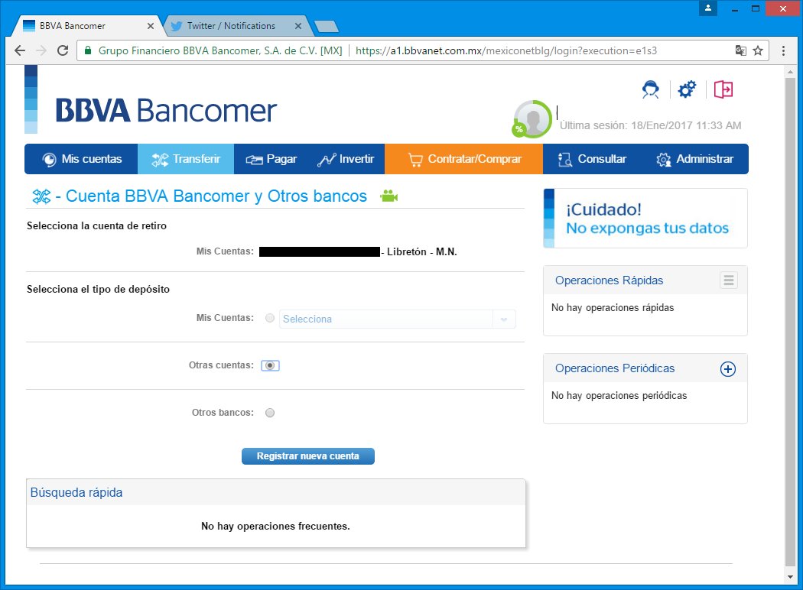The width and height of the screenshot is (803, 590).
Task: Click the scrollbar down arrow
Action: coord(790,577)
